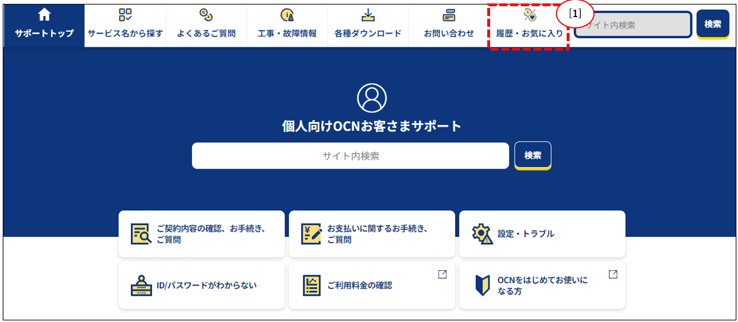The width and height of the screenshot is (738, 322).
Task: Click the external link icon on ご利用料金の確認
Action: (442, 274)
